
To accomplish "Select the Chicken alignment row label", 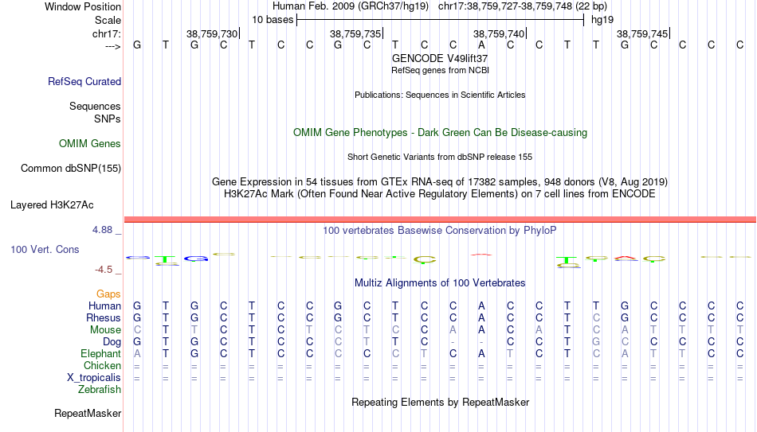I will [x=102, y=365].
